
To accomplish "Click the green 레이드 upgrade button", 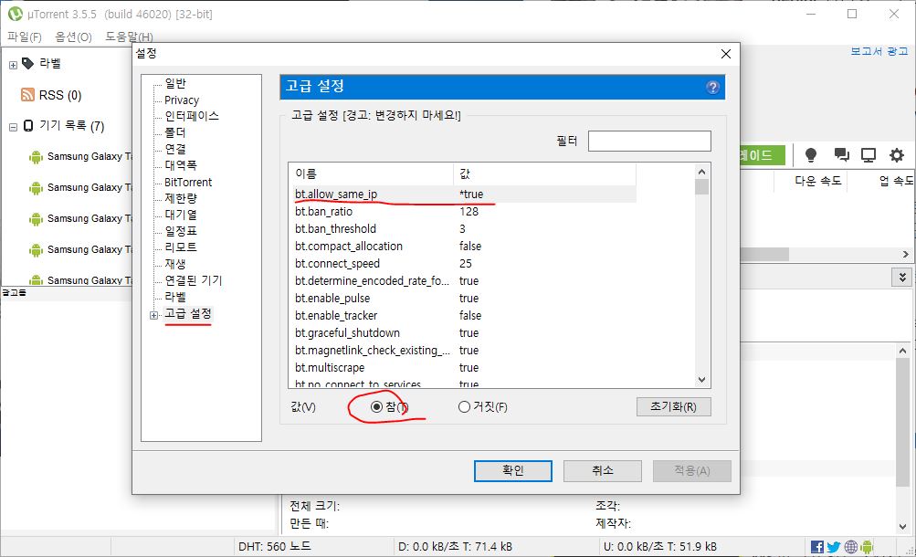I will (x=761, y=155).
